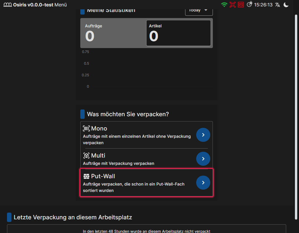The height and width of the screenshot is (233, 299).
Task: Click the Mono barcode icon
Action: coord(86,128)
